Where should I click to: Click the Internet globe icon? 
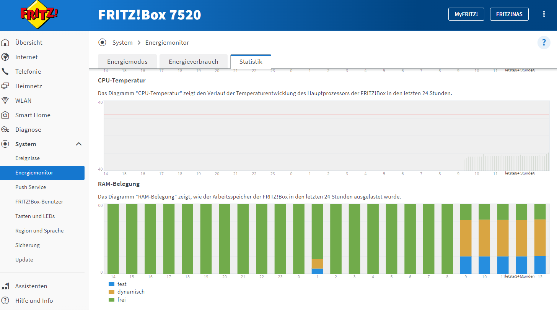[5, 57]
